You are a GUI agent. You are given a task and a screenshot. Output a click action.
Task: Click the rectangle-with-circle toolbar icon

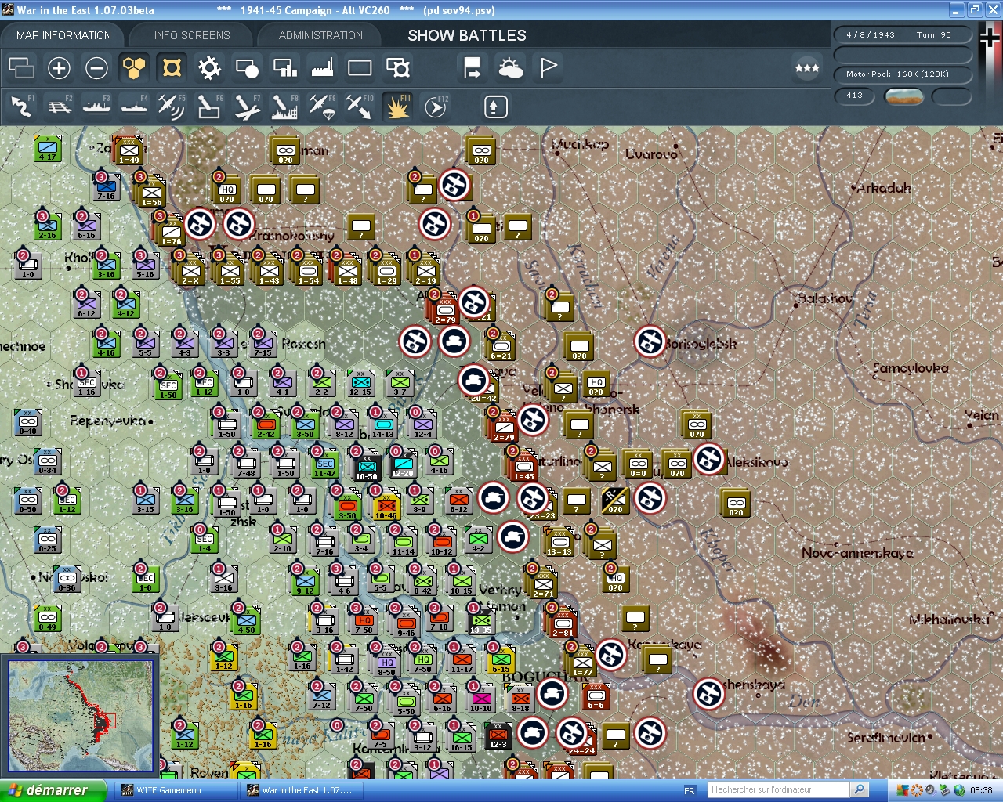247,68
